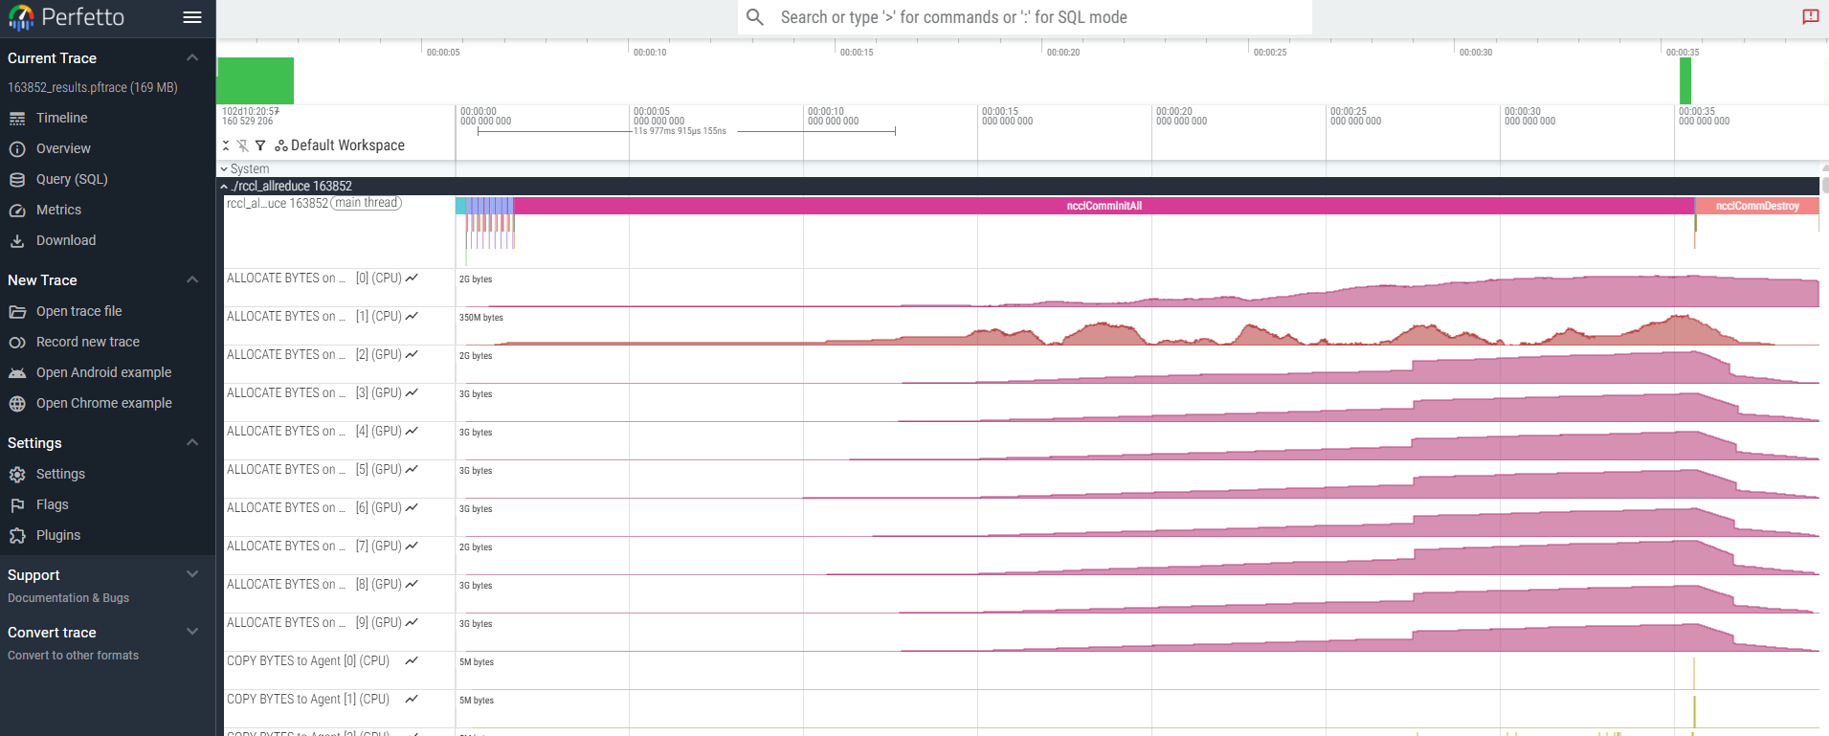1829x736 pixels.
Task: Click the Download trace icon
Action: (17, 241)
